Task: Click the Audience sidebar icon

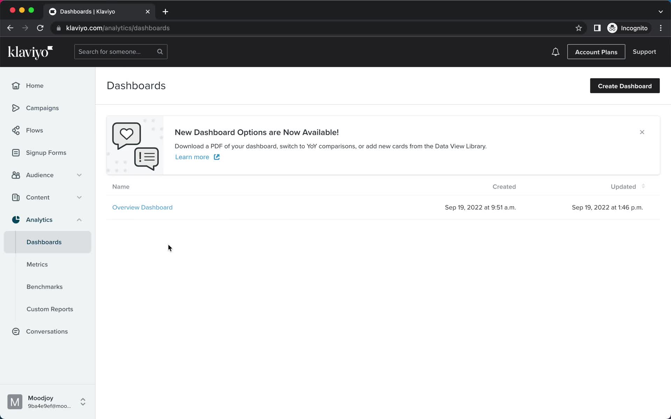Action: click(15, 175)
